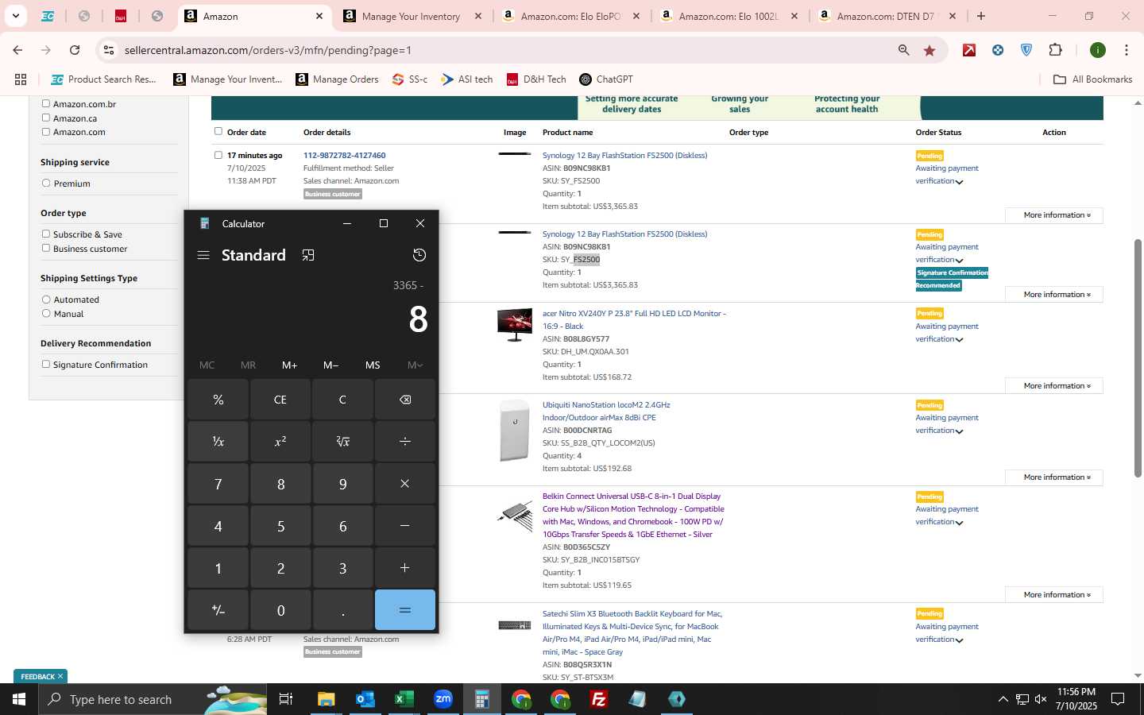The width and height of the screenshot is (1144, 715).
Task: Click the M+ memory add button
Action: coord(289,365)
